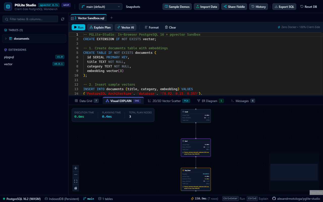Select the Sort plan node
This screenshot has width=323, height=202.
[x=196, y=147]
